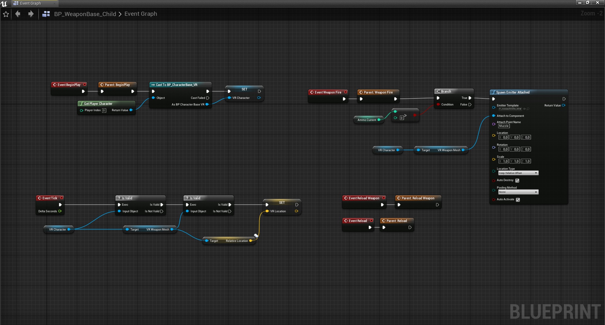This screenshot has height=325, width=605.
Task: Click the Player Index input field
Action: click(x=104, y=111)
